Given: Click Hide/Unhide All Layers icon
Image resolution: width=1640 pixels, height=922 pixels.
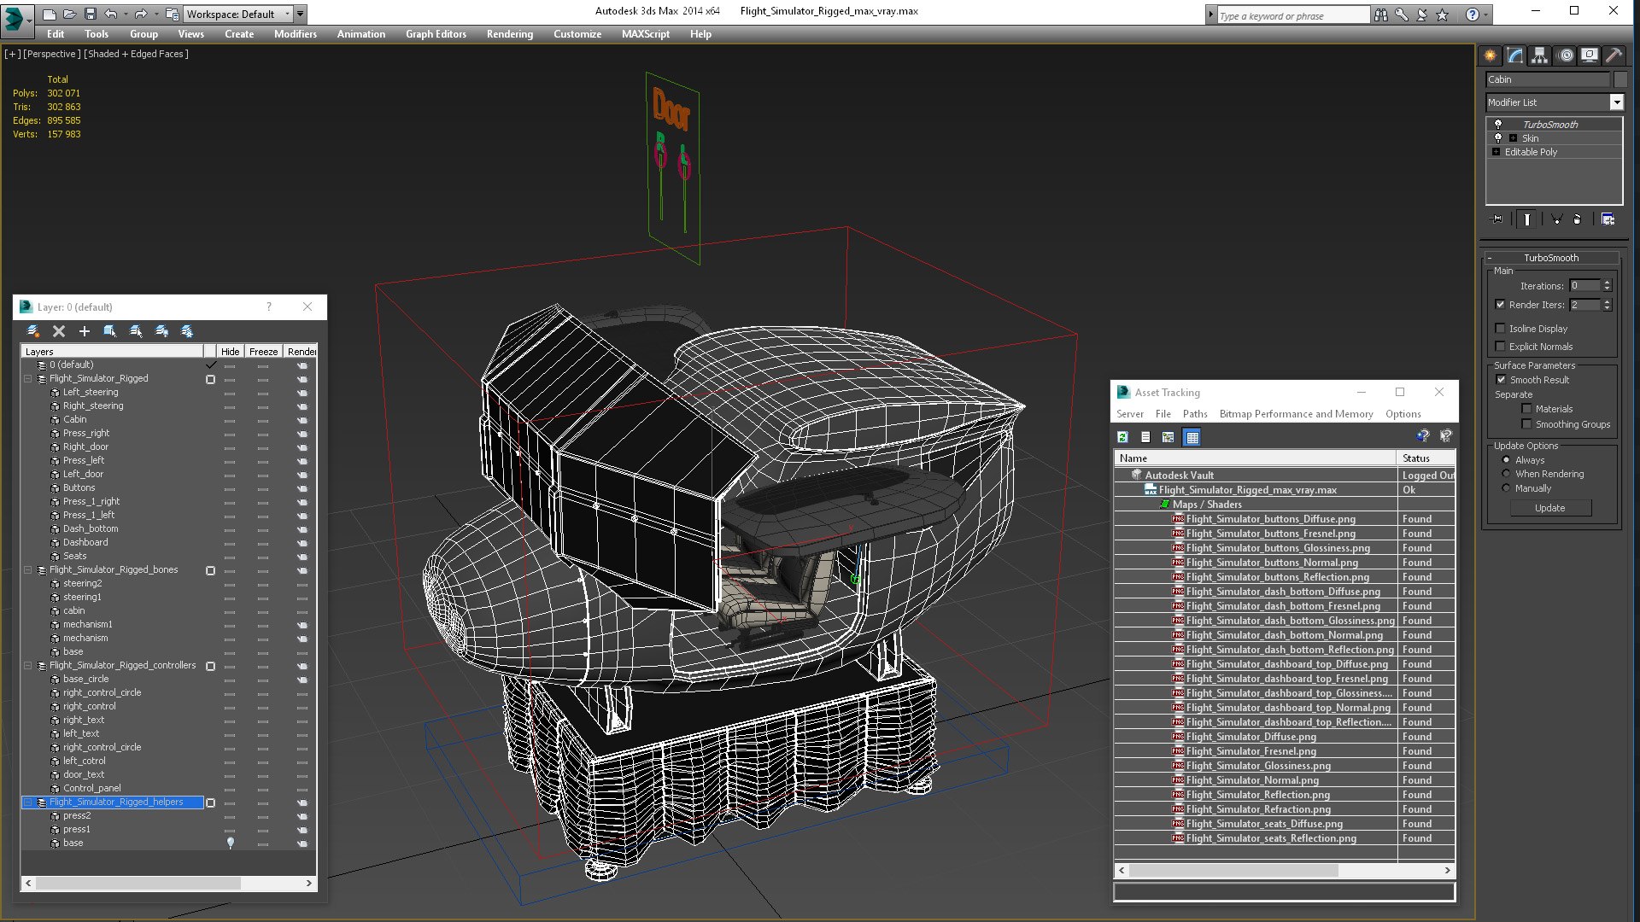Looking at the screenshot, I should coord(161,331).
